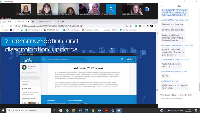The height and width of the screenshot is (113, 200).
Task: Open Chrome profile avatar
Action: click(152, 26)
